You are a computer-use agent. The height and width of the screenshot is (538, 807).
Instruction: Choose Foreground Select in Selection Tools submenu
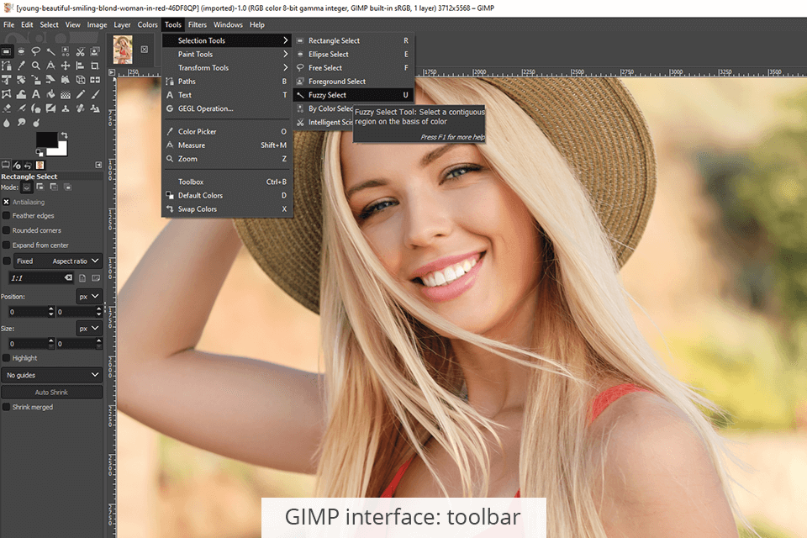353,82
